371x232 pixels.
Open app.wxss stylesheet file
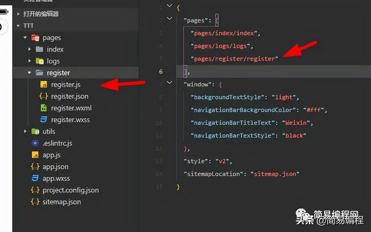pyautogui.click(x=56, y=178)
